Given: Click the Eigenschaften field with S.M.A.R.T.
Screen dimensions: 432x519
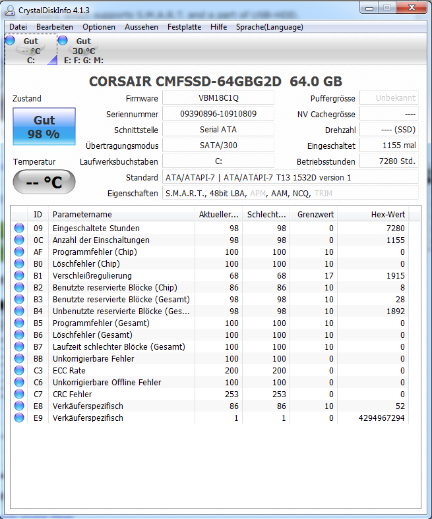Looking at the screenshot, I should 290,193.
